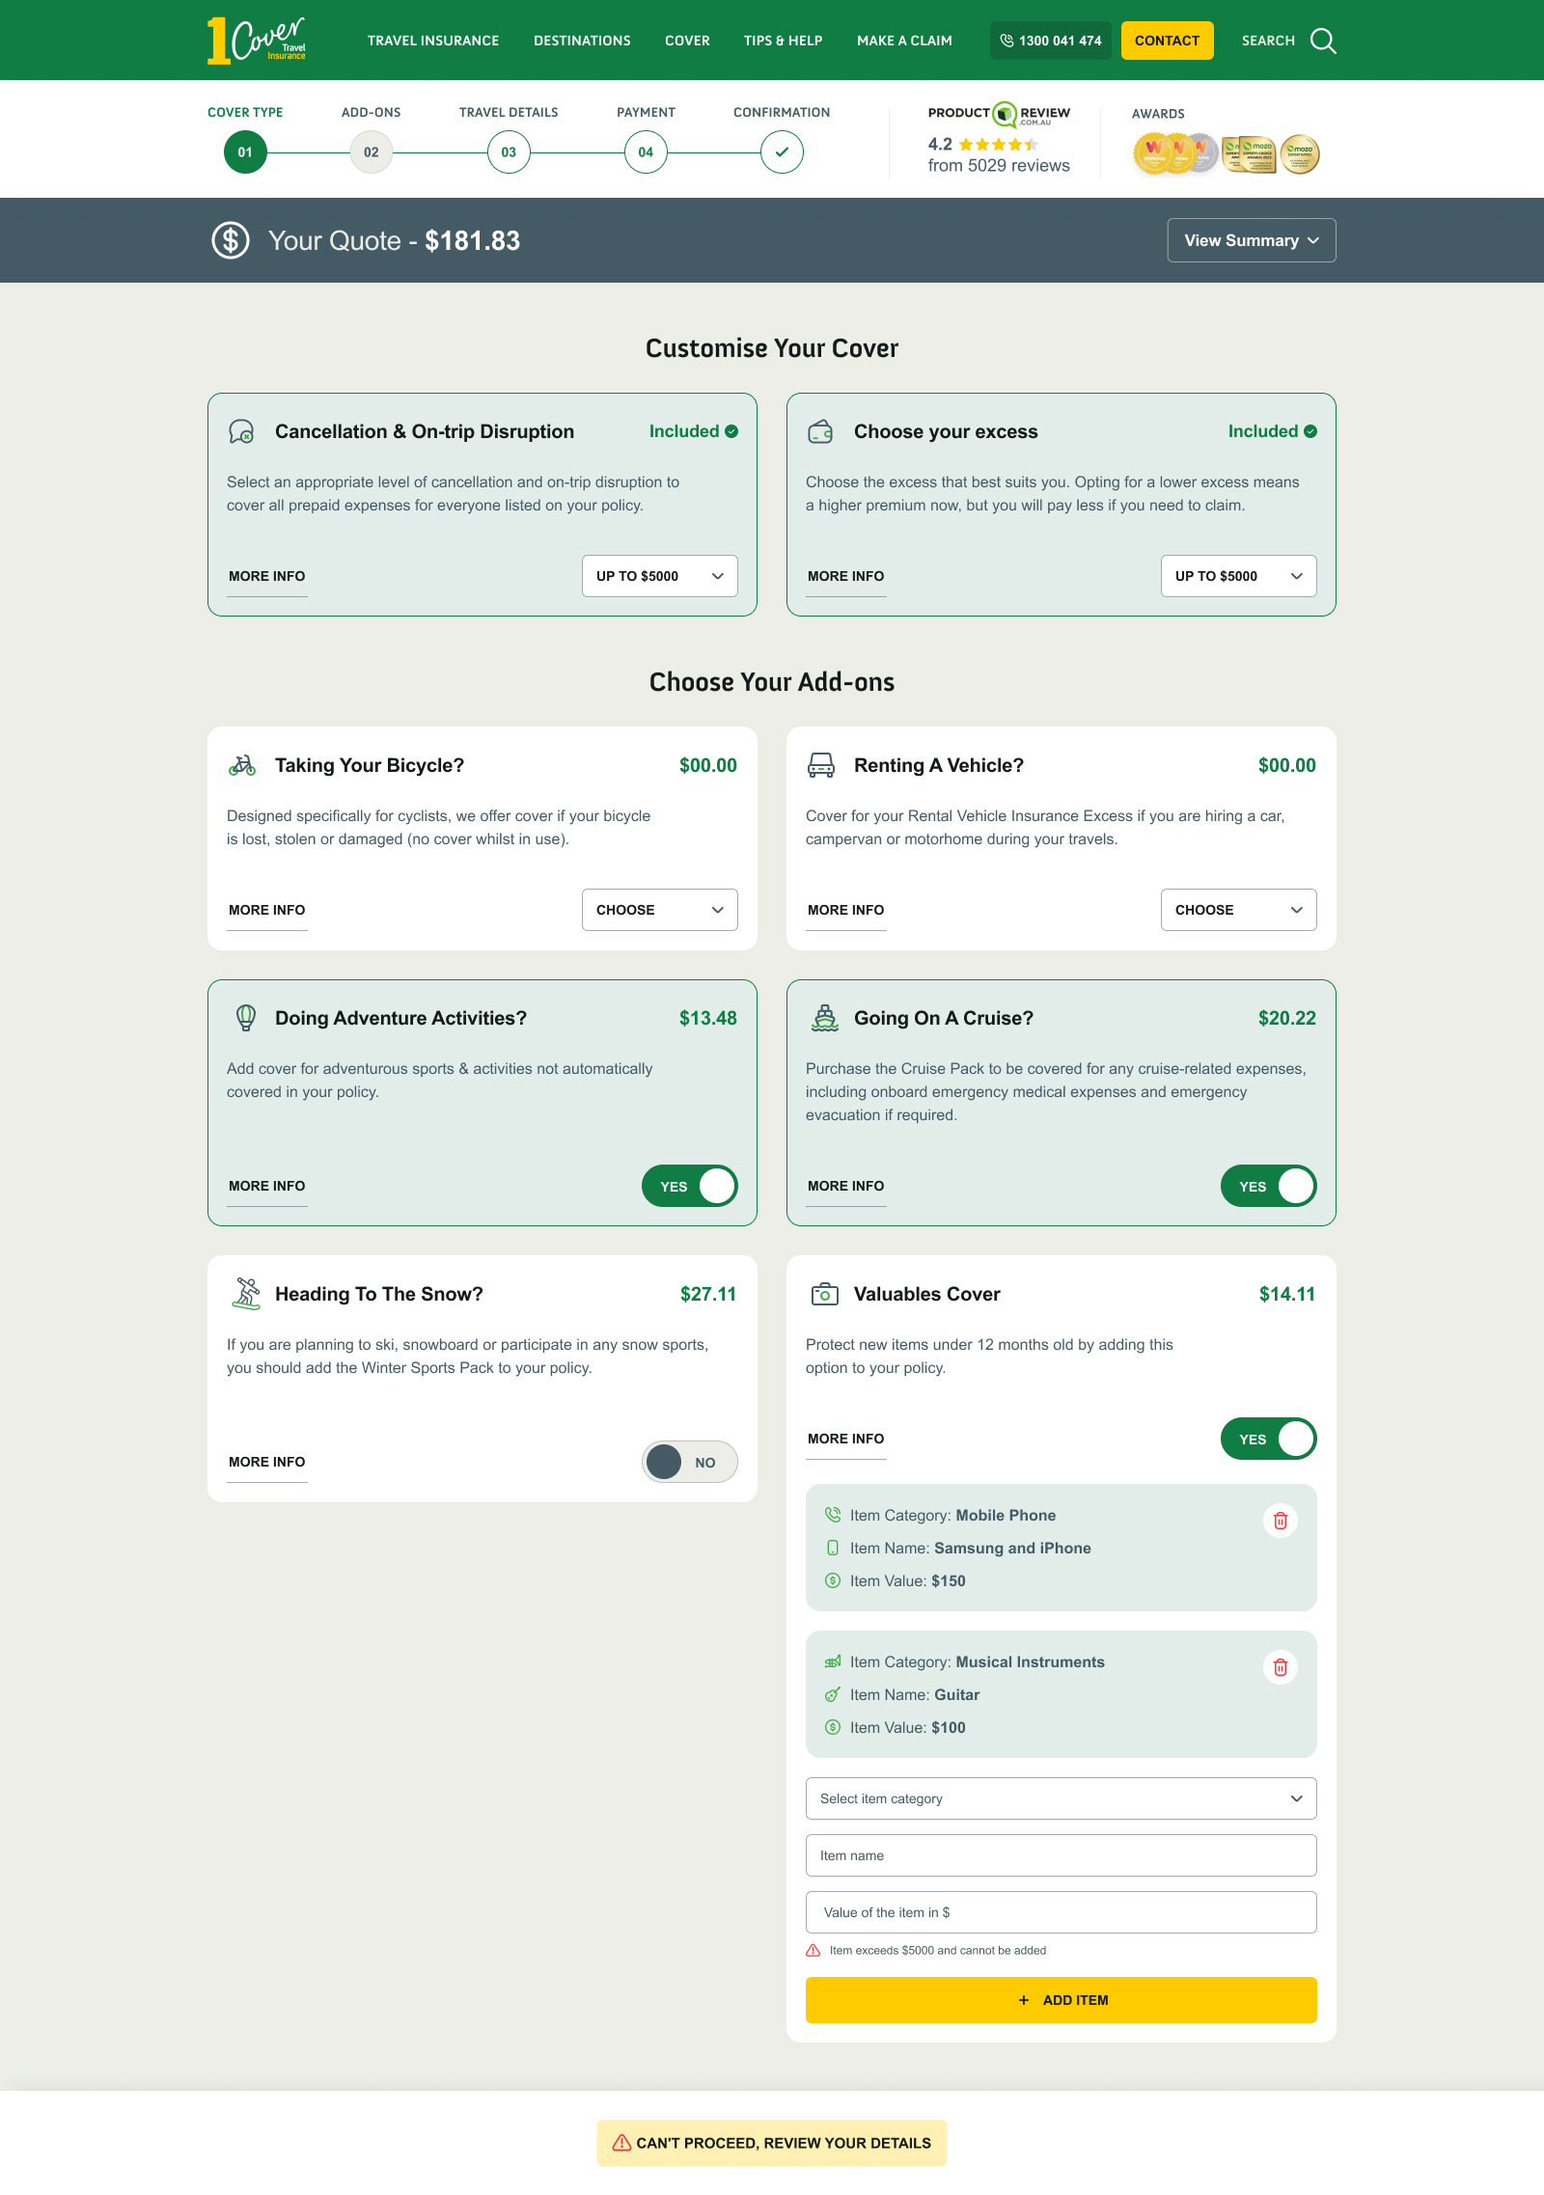This screenshot has width=1544, height=2195.
Task: Remove the Guitar item with trash icon
Action: (x=1281, y=1667)
